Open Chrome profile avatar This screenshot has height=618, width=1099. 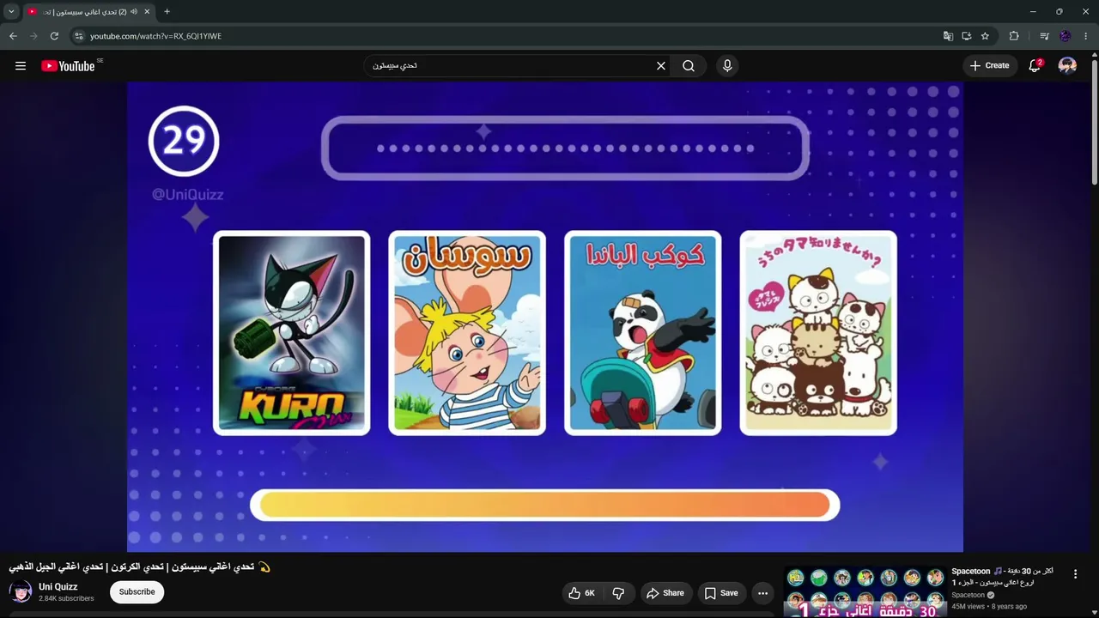[1066, 36]
